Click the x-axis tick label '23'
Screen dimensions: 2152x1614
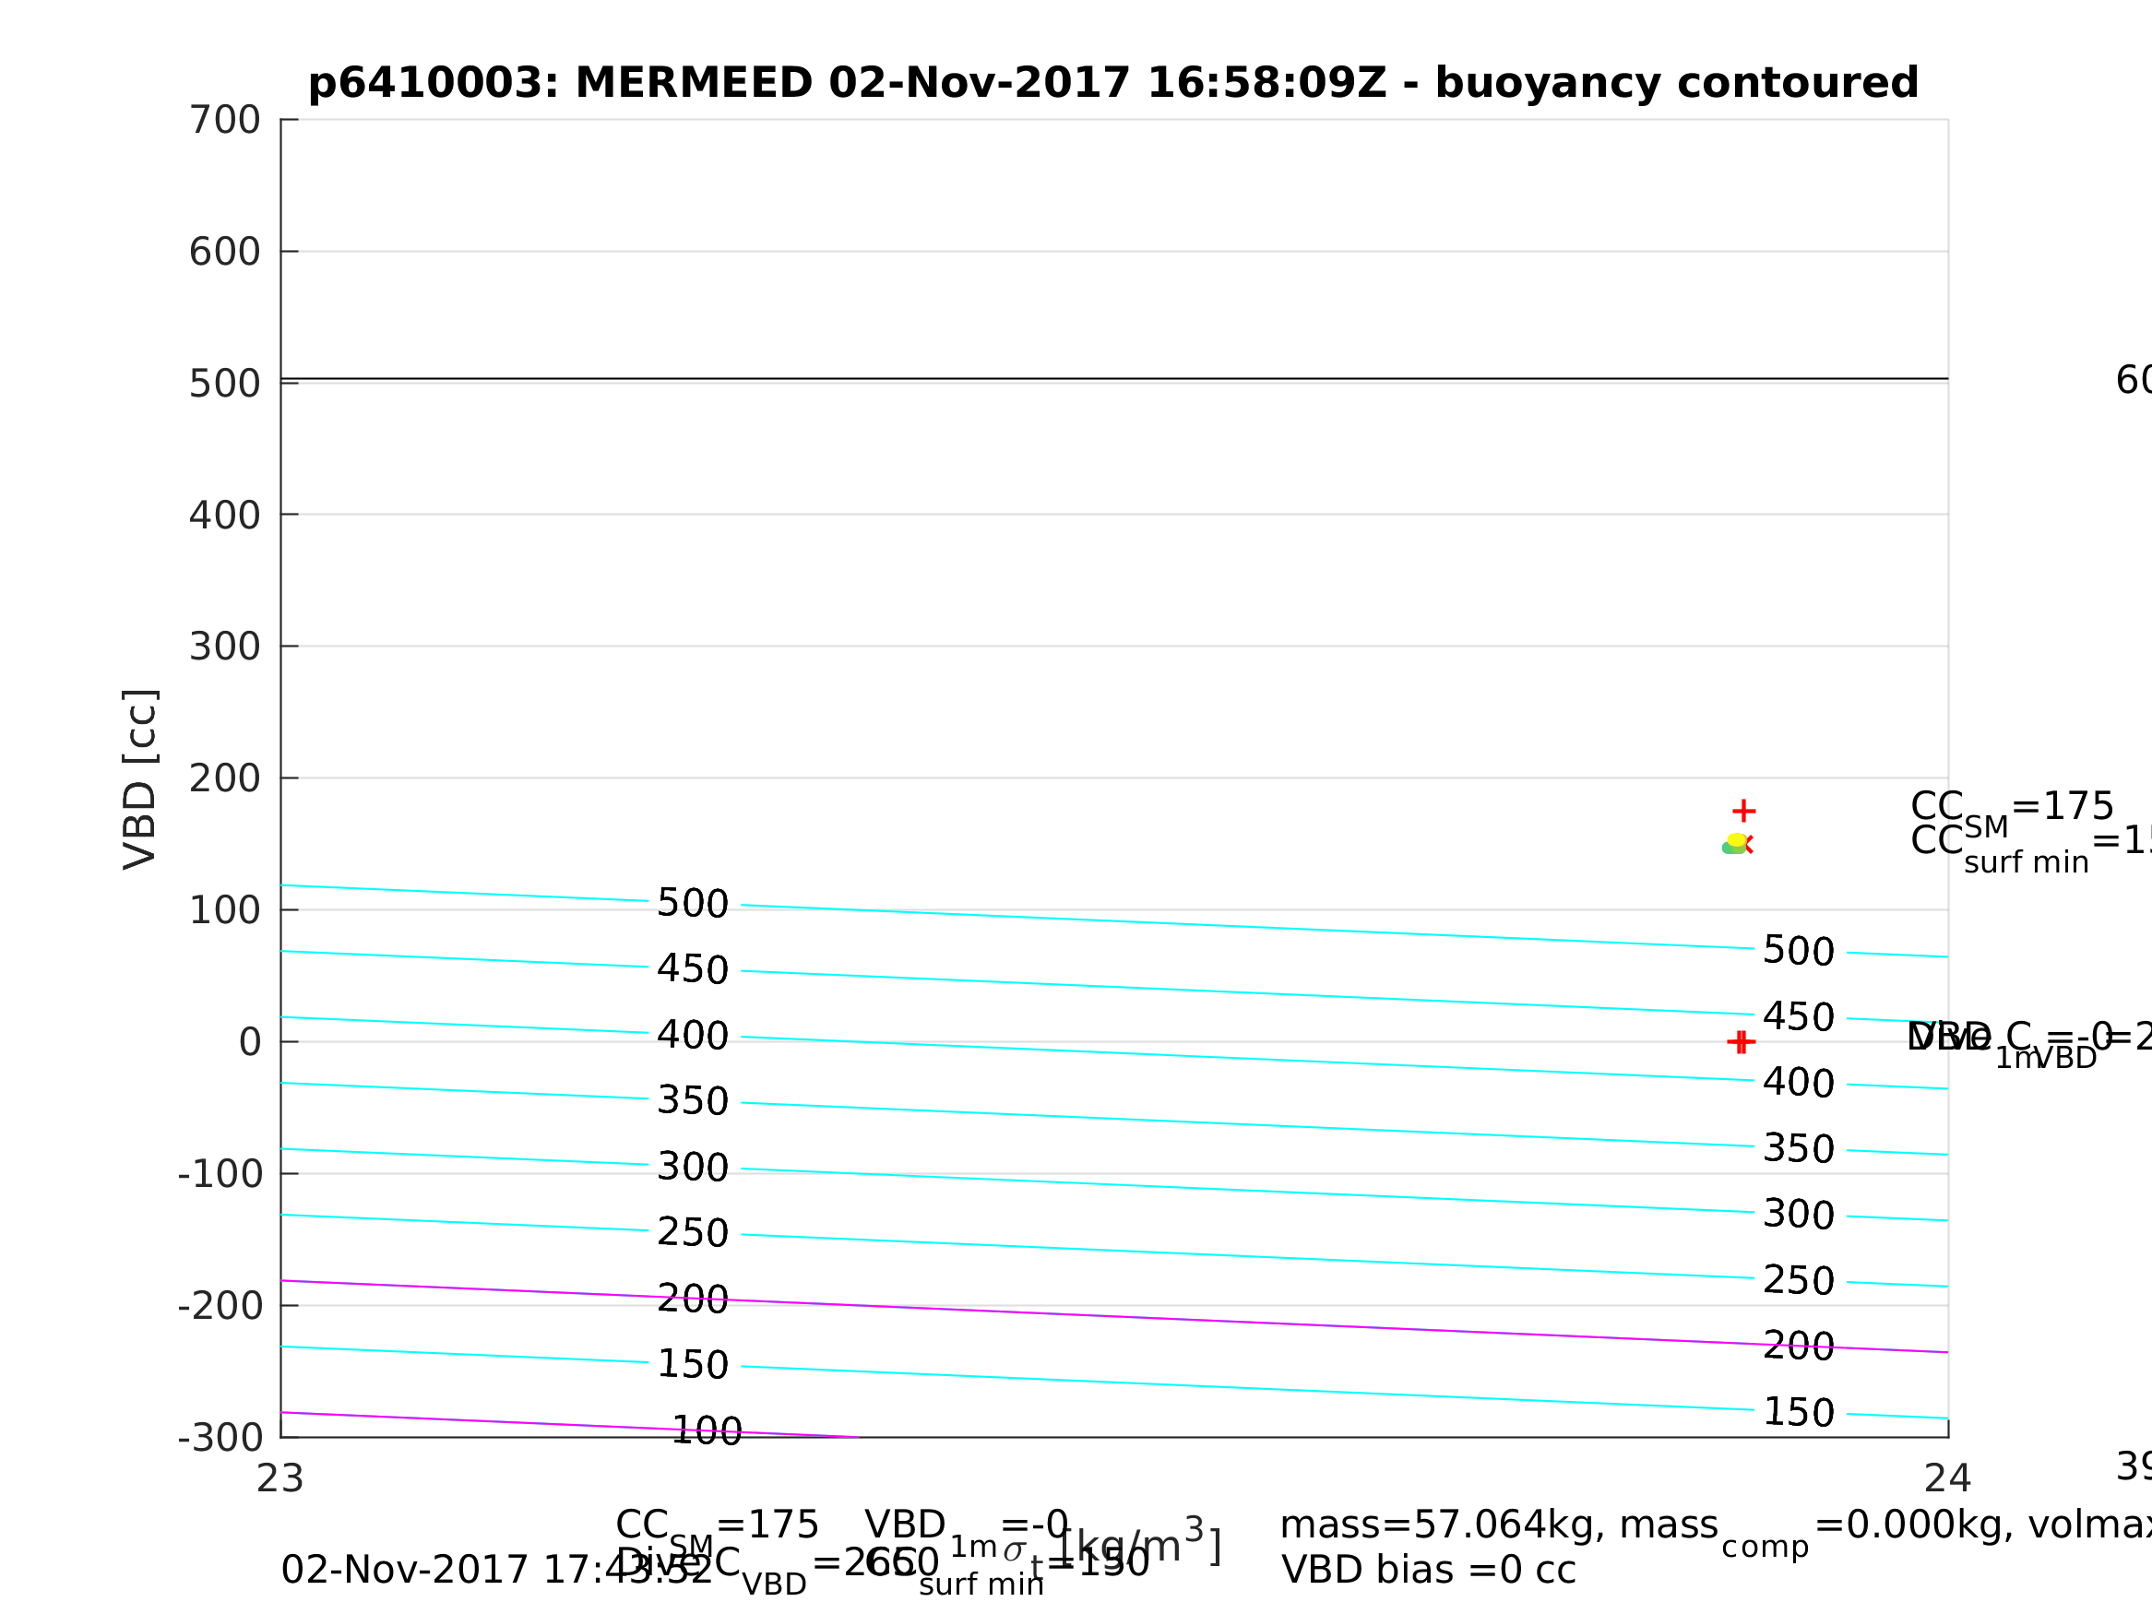click(280, 1478)
